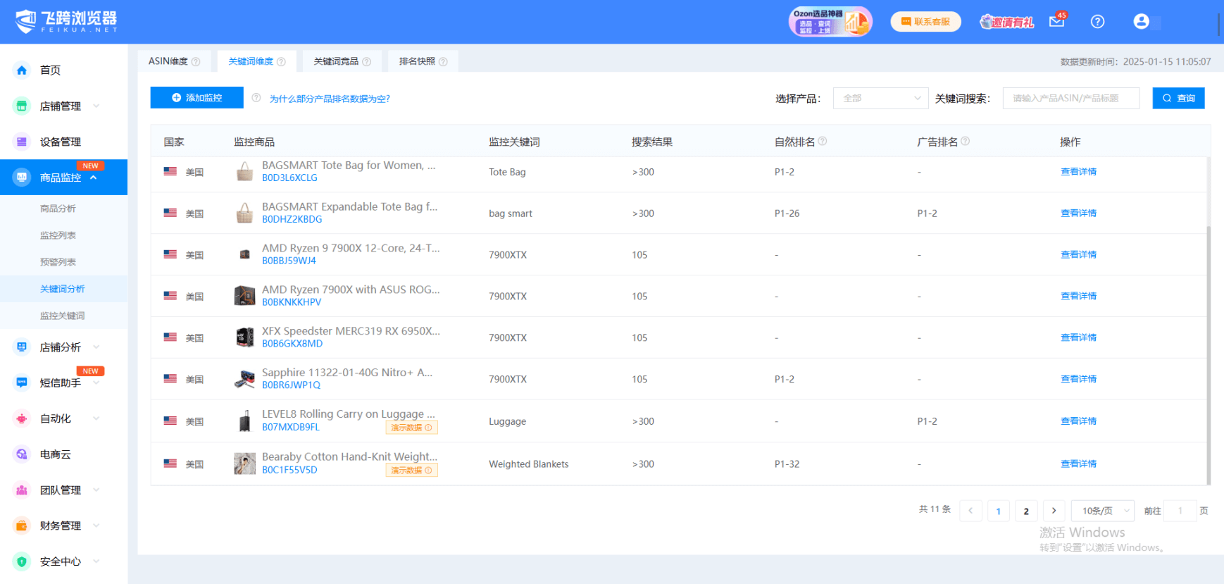Expand the 安全中心 sidebar menu
This screenshot has width=1224, height=584.
96,561
